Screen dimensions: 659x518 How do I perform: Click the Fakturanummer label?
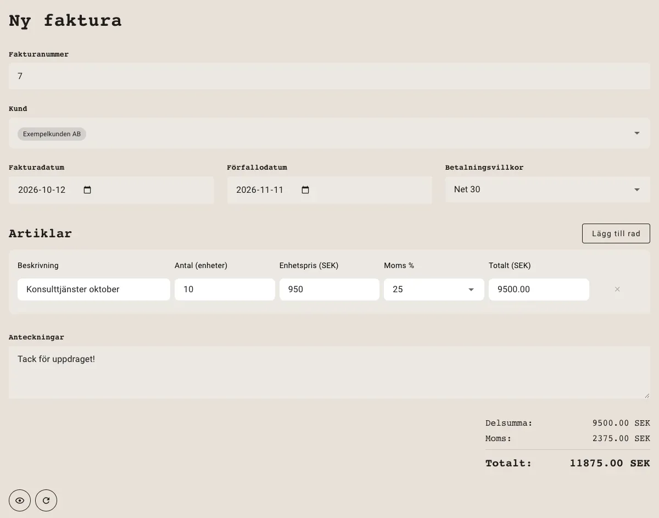point(39,54)
